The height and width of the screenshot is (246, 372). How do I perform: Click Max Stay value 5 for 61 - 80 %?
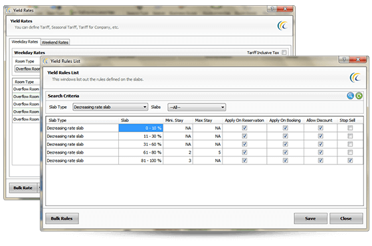pyautogui.click(x=207, y=153)
